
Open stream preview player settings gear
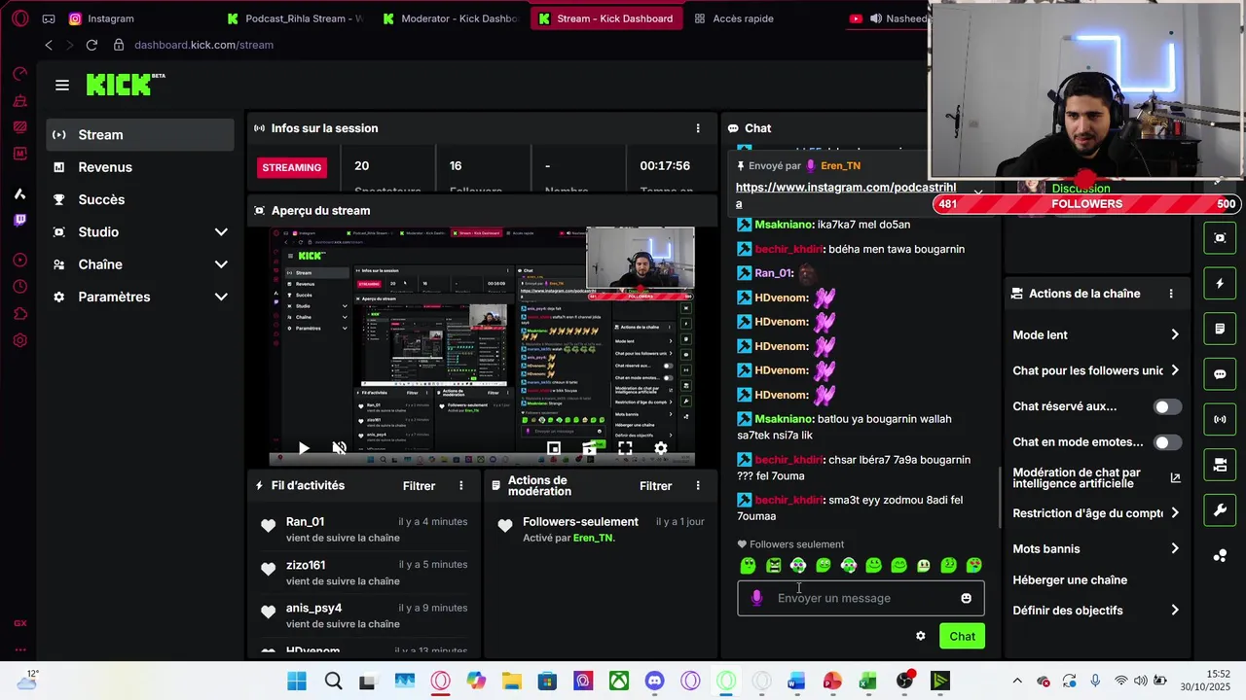click(661, 448)
